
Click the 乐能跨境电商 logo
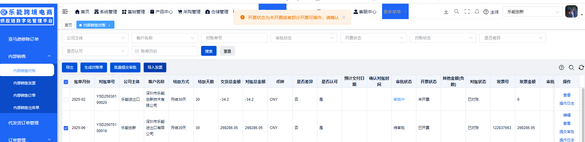click(x=27, y=16)
